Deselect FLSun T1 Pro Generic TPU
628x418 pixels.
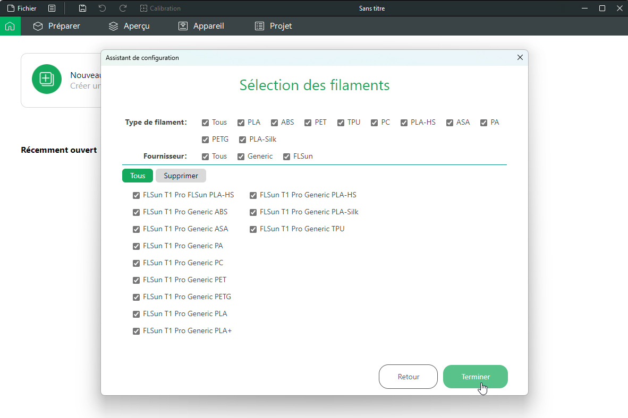point(253,230)
